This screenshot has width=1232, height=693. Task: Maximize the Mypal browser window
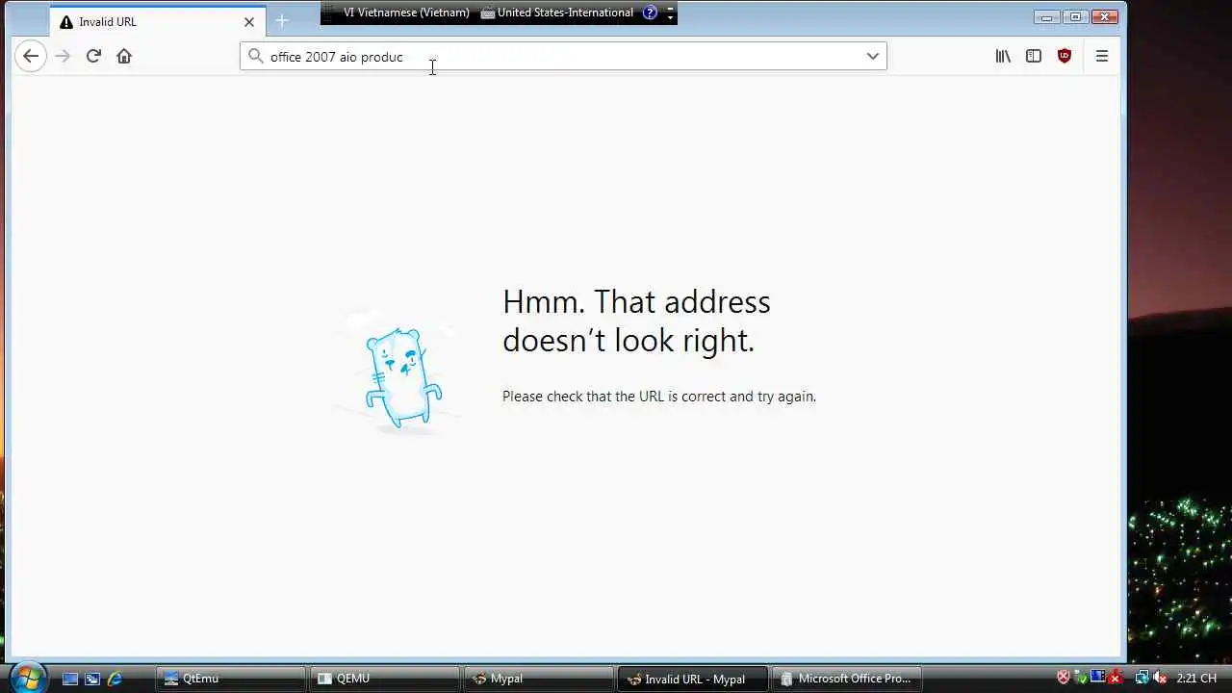click(x=1075, y=16)
